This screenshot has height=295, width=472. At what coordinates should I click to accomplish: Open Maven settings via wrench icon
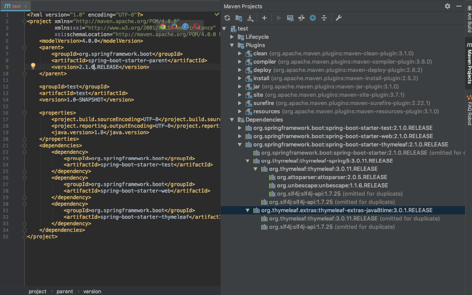click(x=339, y=18)
